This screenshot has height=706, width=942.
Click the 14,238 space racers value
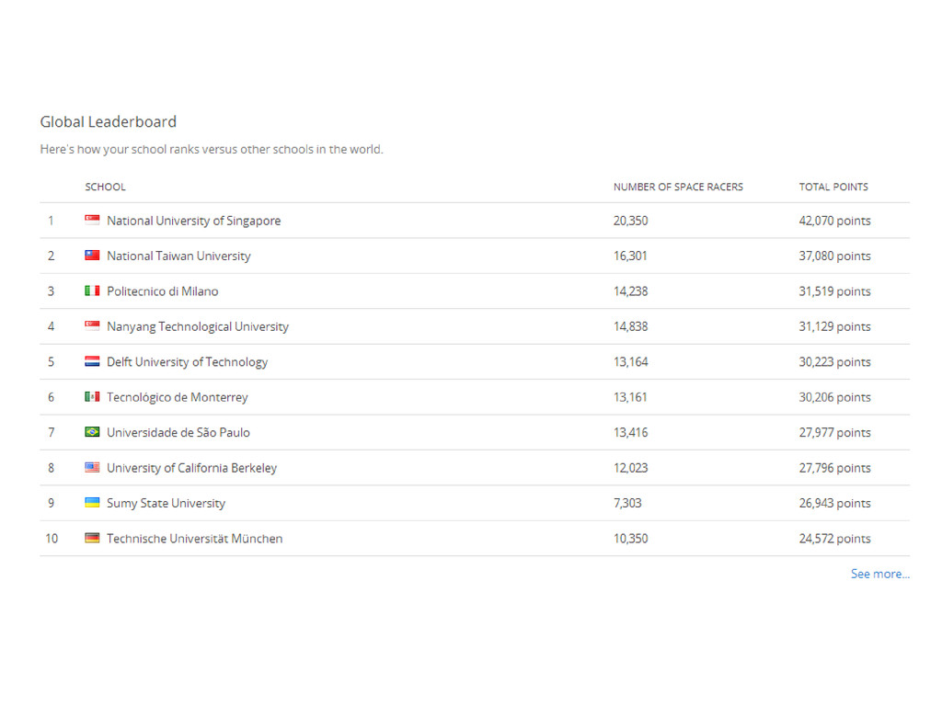coord(631,291)
